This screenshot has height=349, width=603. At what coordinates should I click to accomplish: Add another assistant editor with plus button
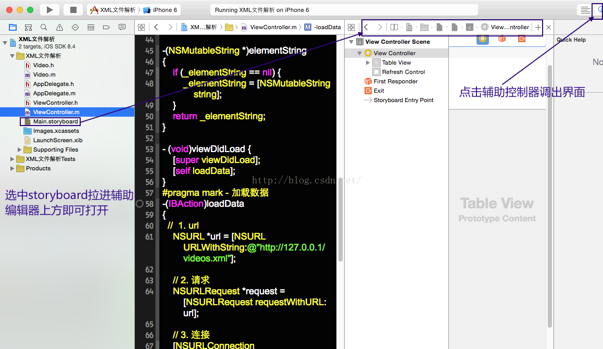click(538, 27)
